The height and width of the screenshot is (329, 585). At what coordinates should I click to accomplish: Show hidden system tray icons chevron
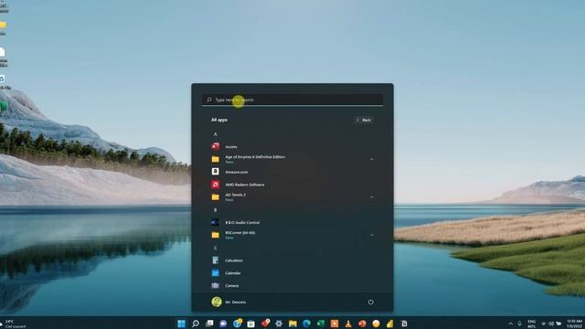510,324
